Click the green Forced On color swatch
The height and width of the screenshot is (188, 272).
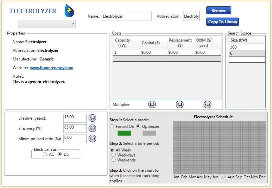124,133
